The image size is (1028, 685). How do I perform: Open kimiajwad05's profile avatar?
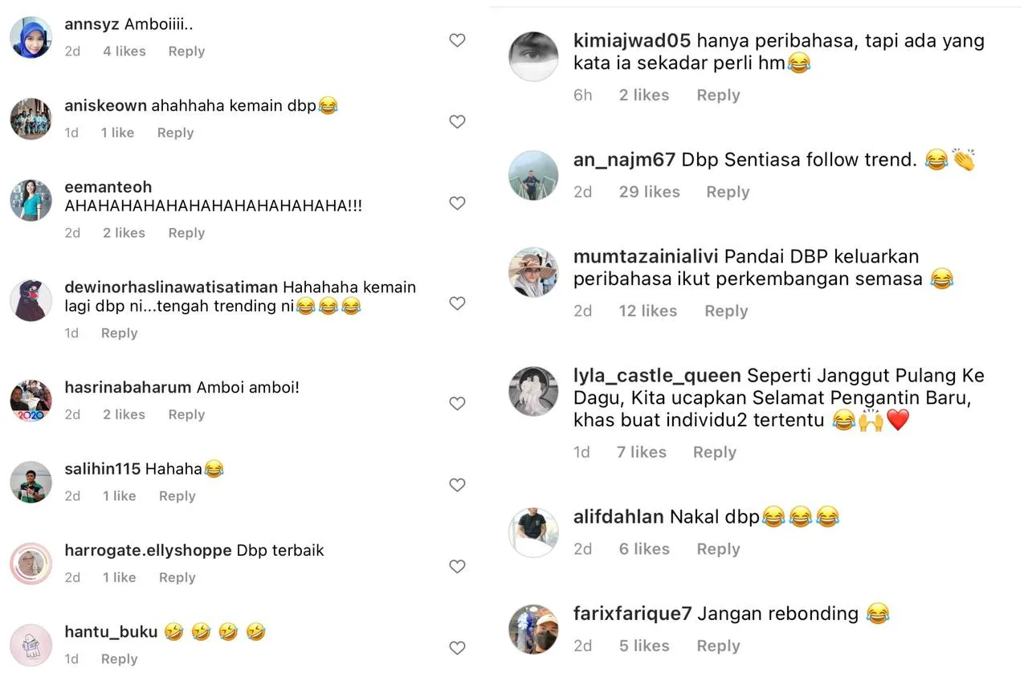(533, 56)
